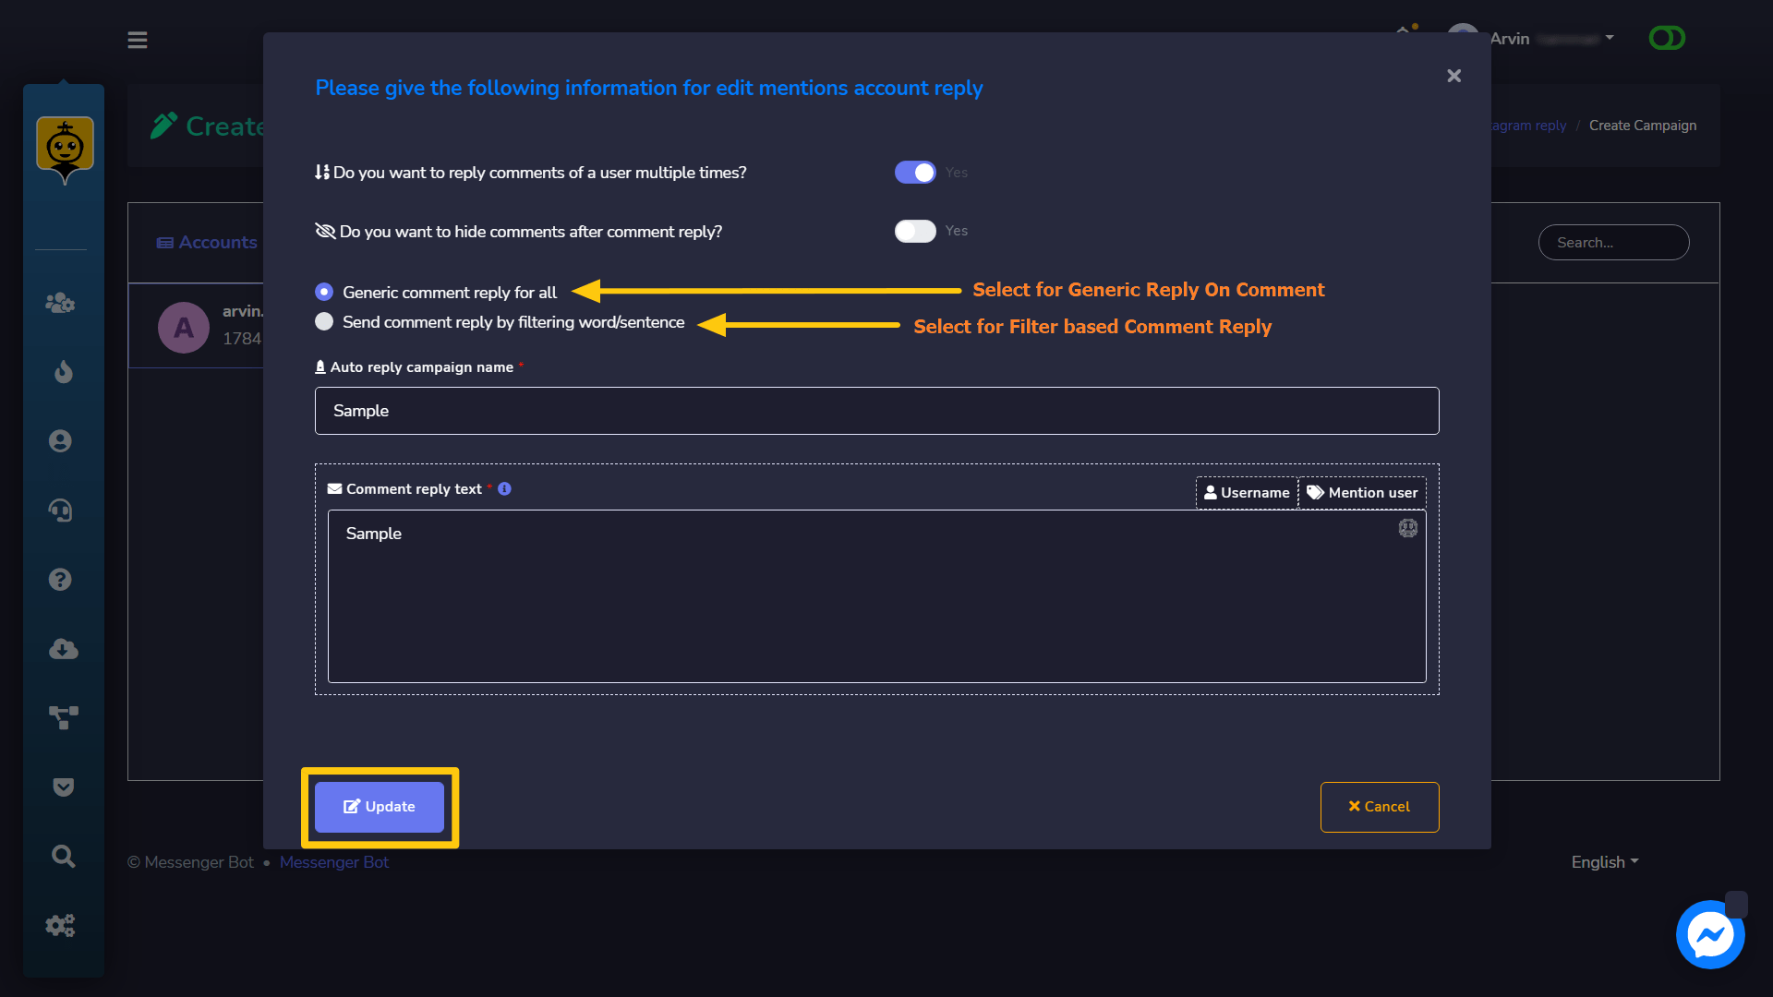Click the Auto reply campaign name input field

876,410
